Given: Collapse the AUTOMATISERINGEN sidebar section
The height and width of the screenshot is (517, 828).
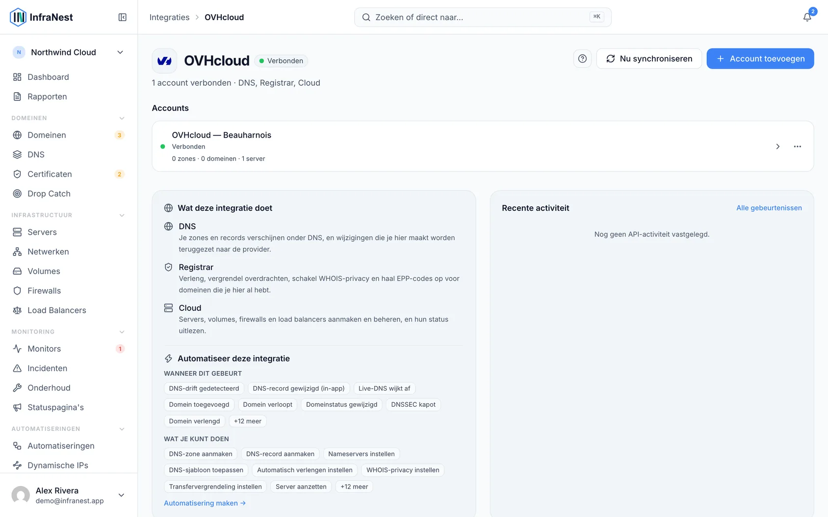Looking at the screenshot, I should pyautogui.click(x=122, y=429).
